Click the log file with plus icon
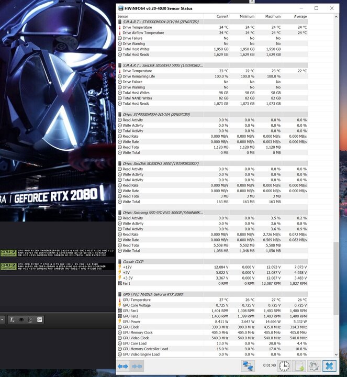This screenshot has height=377, width=347. (299, 366)
